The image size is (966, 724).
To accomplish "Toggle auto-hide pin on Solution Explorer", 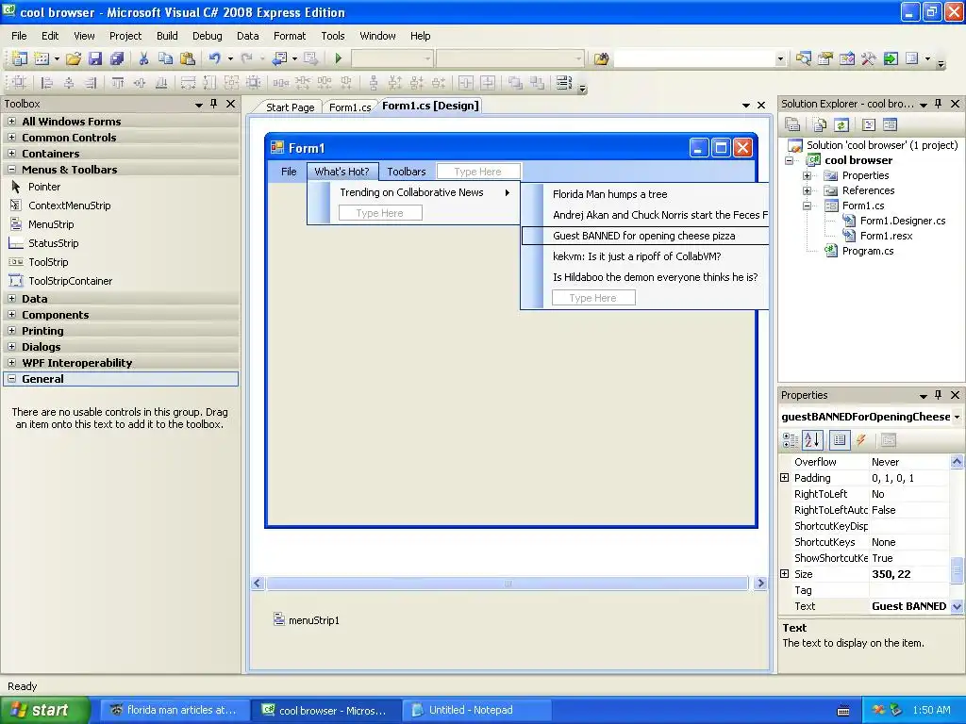I will 939,104.
